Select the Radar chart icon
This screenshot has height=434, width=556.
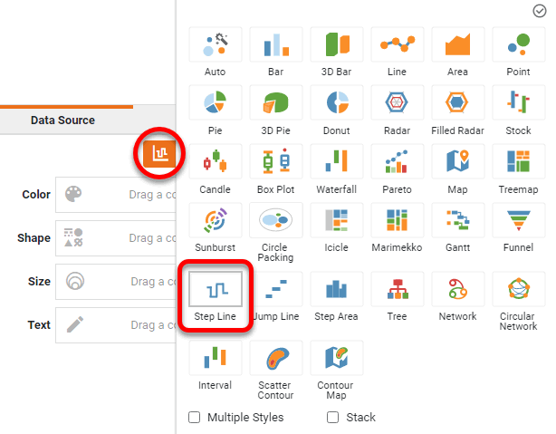[397, 104]
